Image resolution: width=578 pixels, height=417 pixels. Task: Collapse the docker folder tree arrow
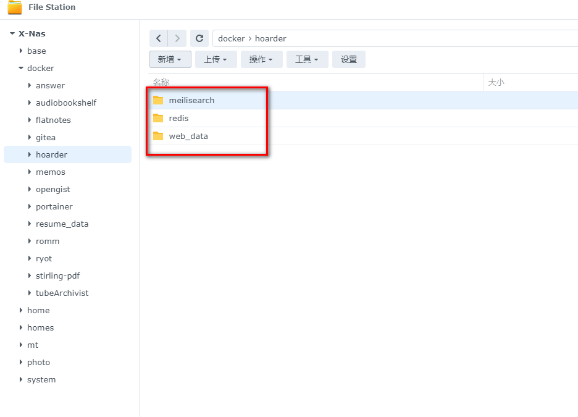point(21,69)
